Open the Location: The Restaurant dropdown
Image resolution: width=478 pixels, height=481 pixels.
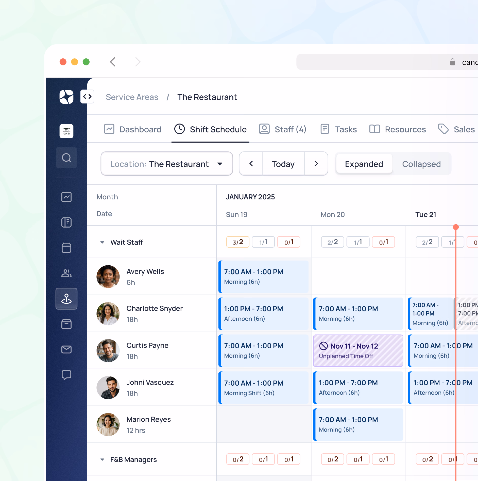click(167, 164)
